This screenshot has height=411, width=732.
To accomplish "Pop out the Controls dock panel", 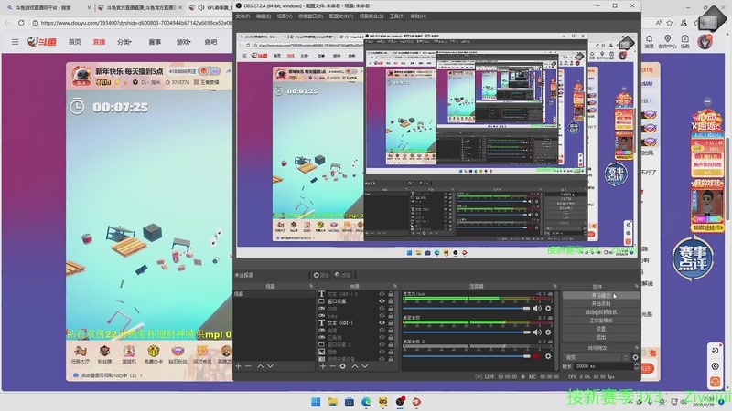I will click(x=636, y=286).
